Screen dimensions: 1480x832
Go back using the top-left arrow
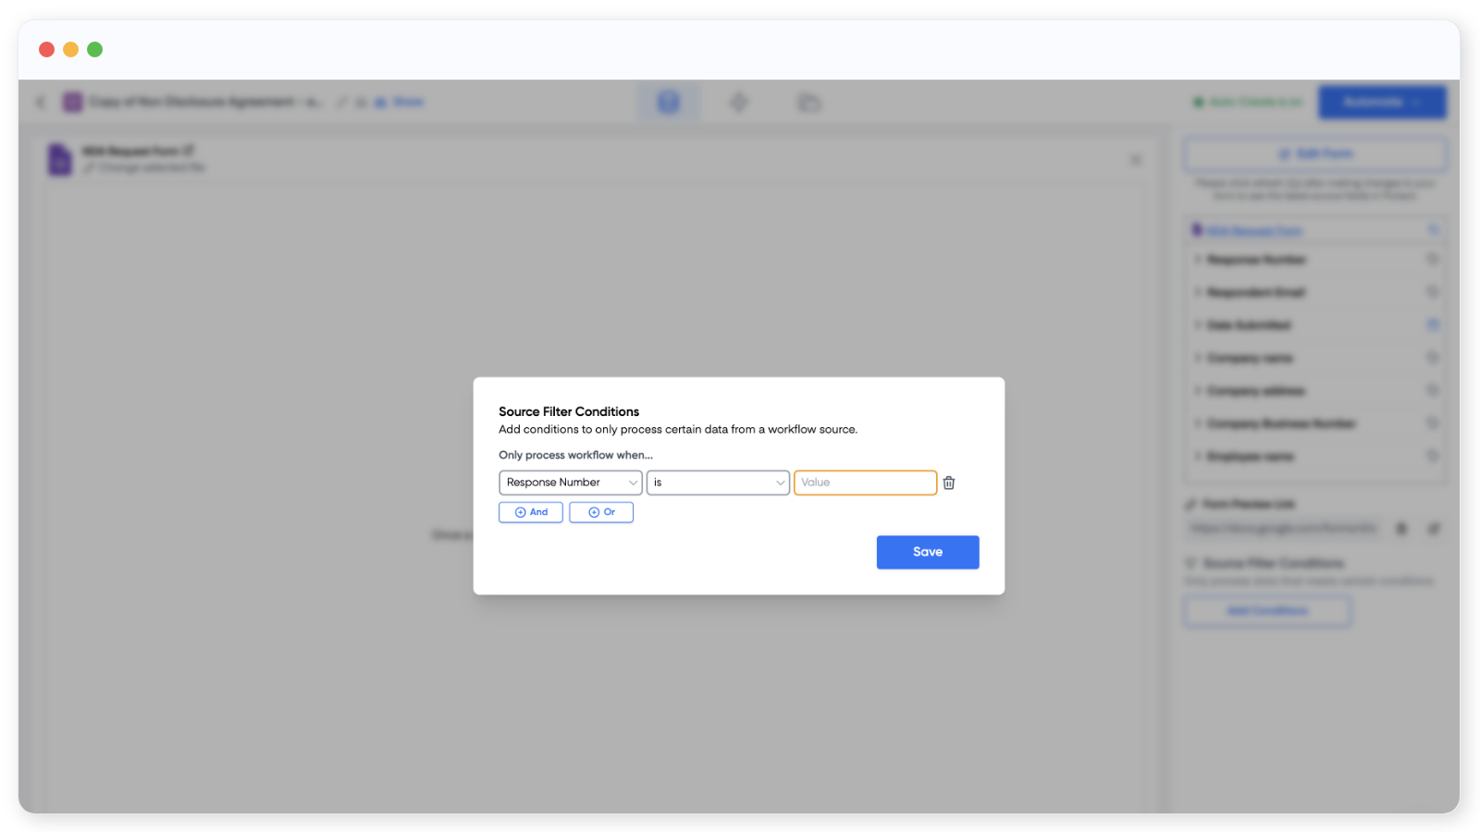click(x=41, y=102)
